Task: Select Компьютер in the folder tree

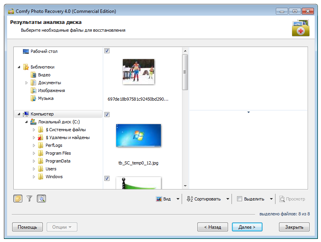Action: point(42,114)
